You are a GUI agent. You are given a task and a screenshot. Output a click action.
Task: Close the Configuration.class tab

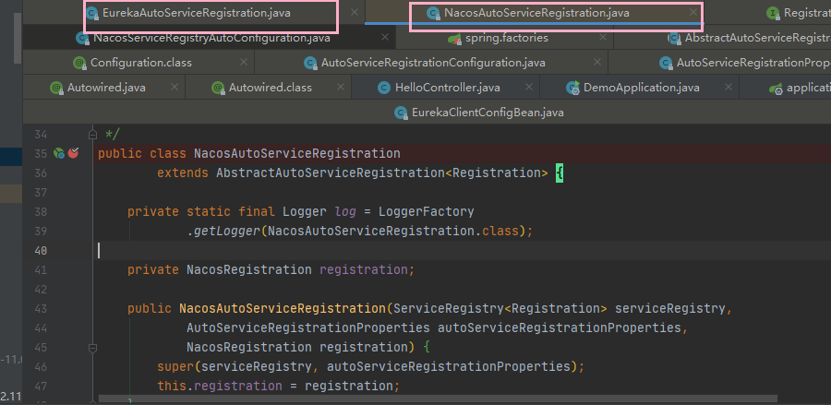pyautogui.click(x=243, y=62)
